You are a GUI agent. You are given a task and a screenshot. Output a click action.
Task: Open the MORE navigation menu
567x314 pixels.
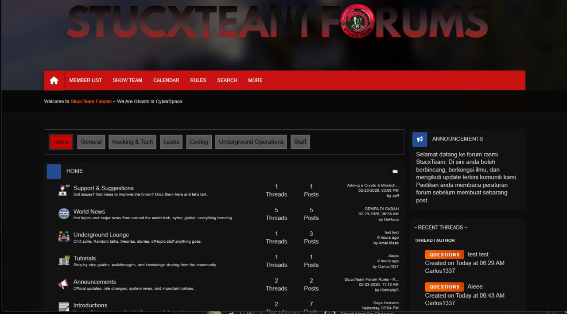pos(255,80)
